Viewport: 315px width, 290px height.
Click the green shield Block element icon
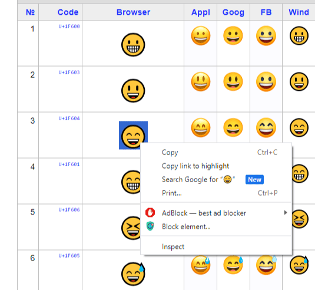[x=150, y=226]
